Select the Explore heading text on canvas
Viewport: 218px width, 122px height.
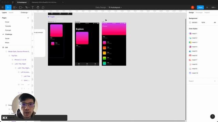click(80, 29)
